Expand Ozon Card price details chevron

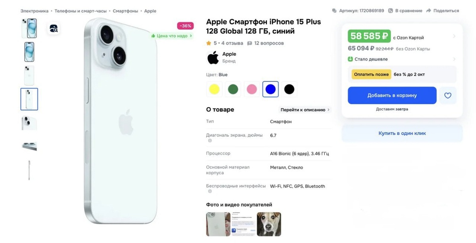pyautogui.click(x=454, y=36)
